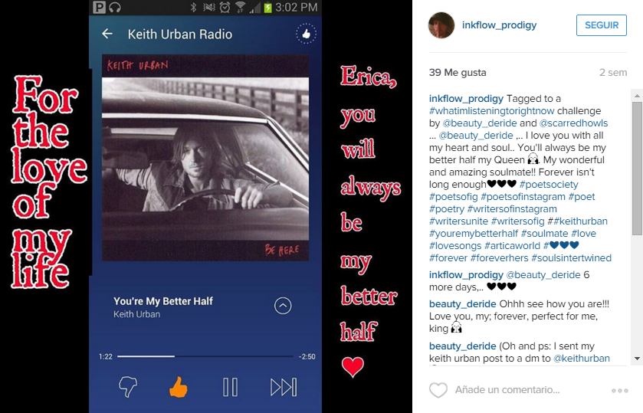Toggle the orange thumbs-up like button

click(179, 387)
